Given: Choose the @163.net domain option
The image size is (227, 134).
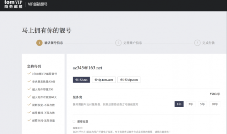Looking at the screenshot, I should point(81,80).
